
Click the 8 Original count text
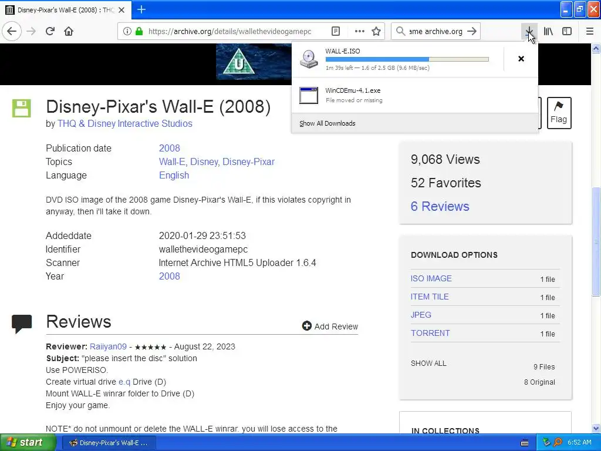539,382
